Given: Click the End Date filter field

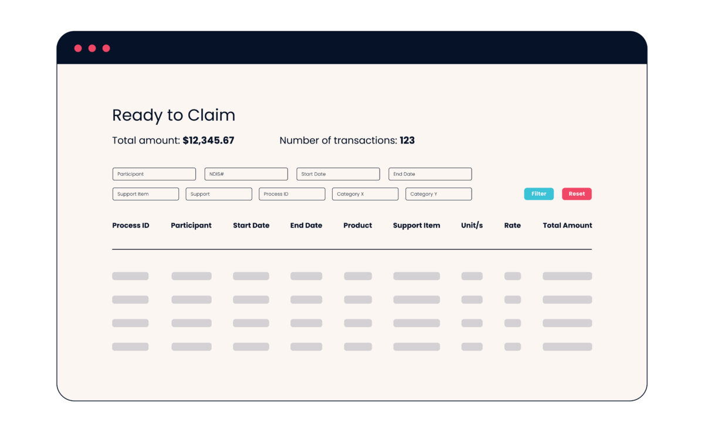Looking at the screenshot, I should (x=430, y=173).
